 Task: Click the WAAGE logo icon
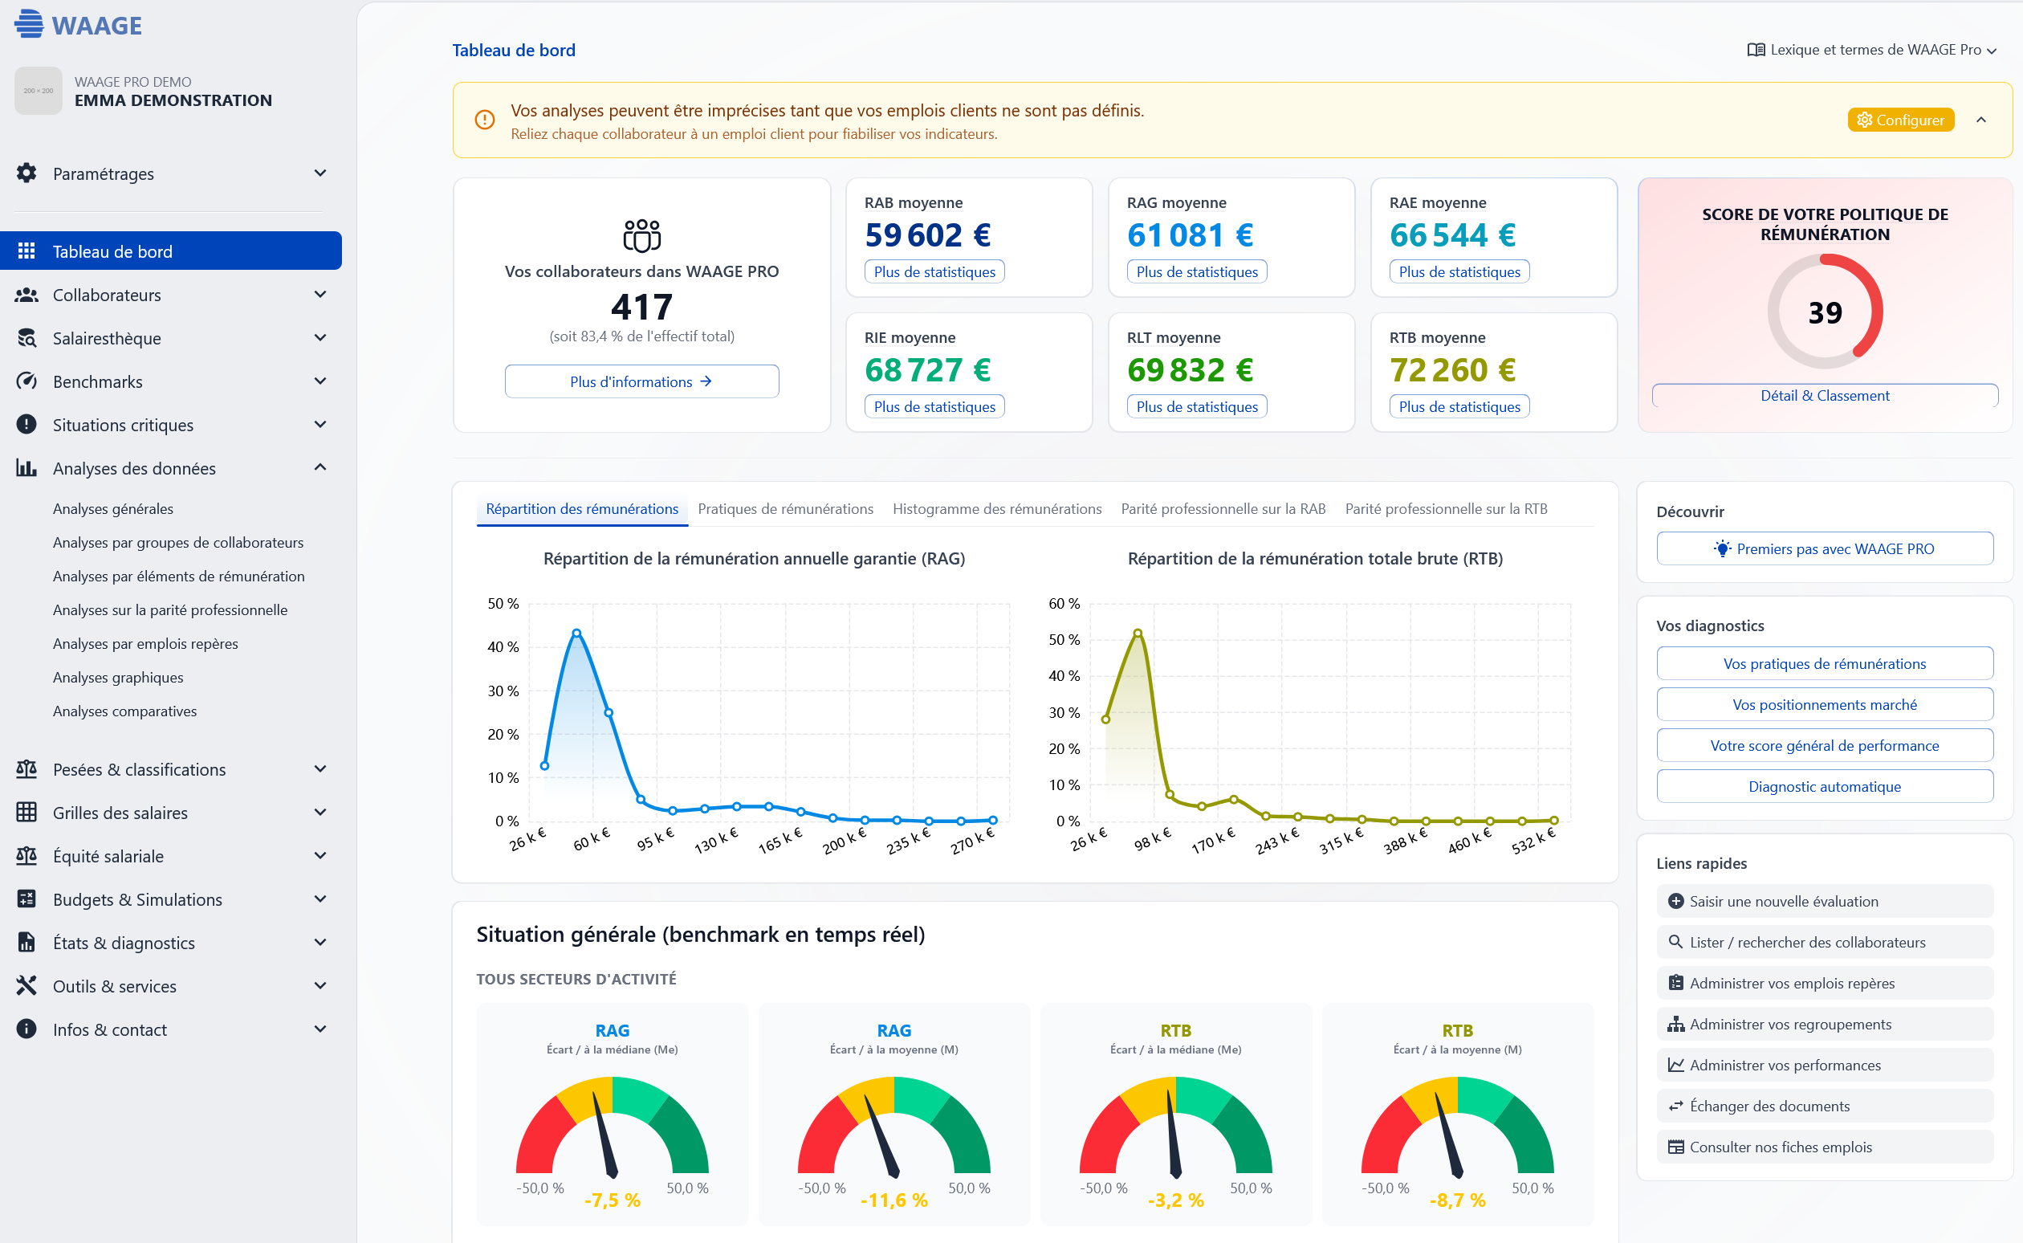click(x=29, y=24)
